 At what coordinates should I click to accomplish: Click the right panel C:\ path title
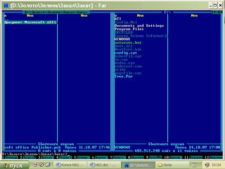[x=167, y=12]
